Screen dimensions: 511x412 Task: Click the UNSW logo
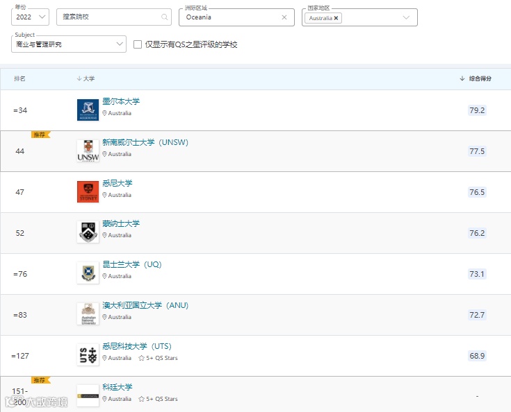pos(88,151)
